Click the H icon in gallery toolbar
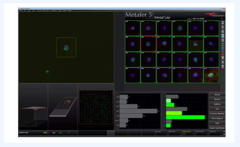 pyautogui.click(x=223, y=40)
